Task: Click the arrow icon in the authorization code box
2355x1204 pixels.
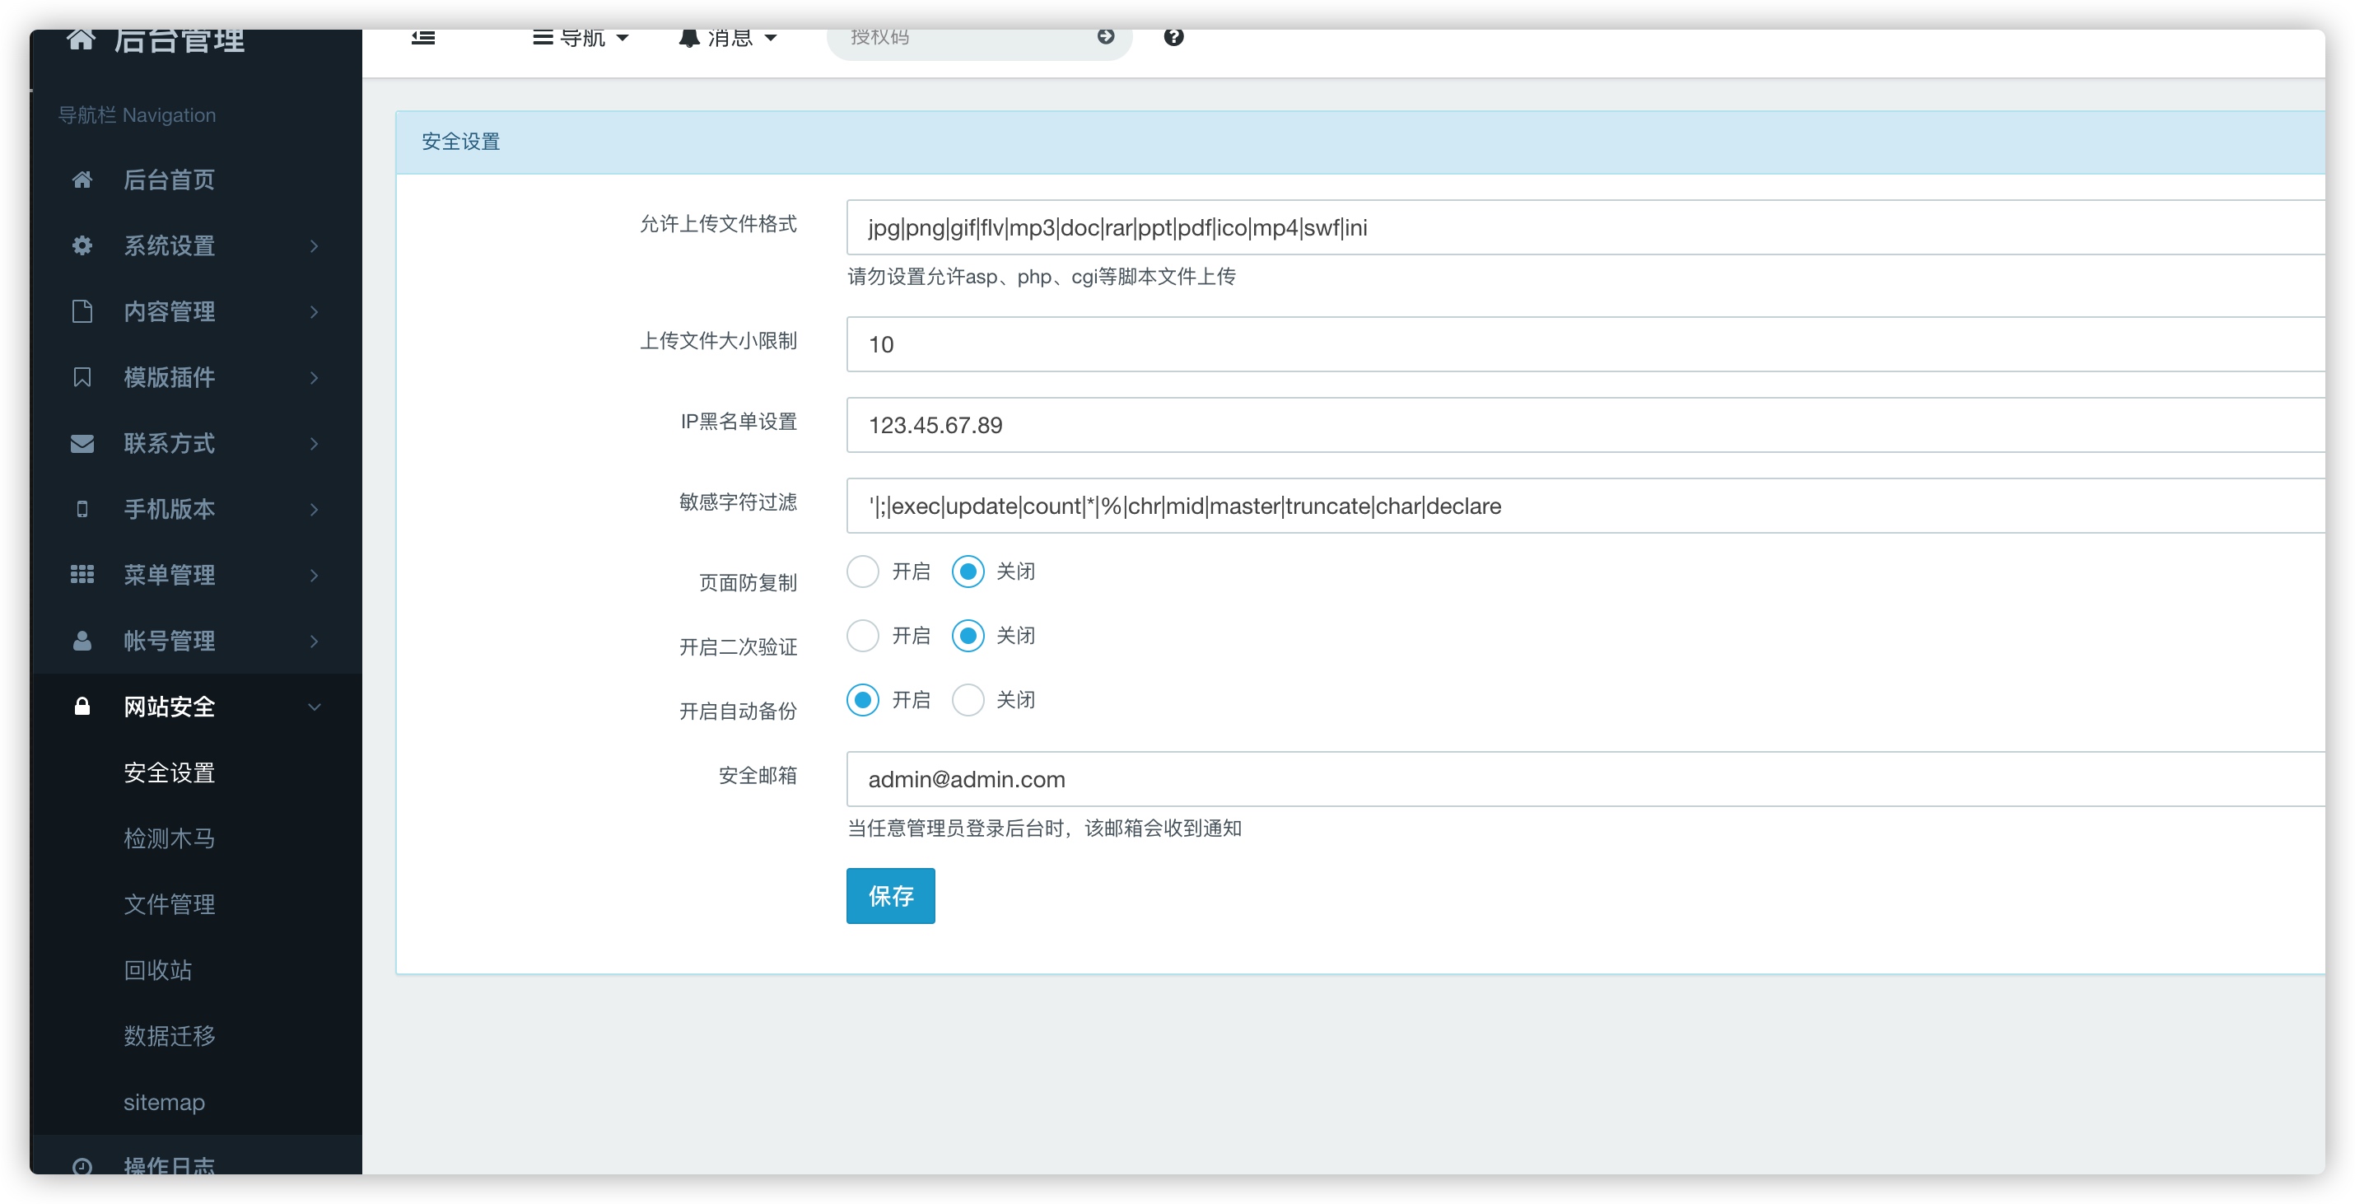Action: pyautogui.click(x=1105, y=36)
